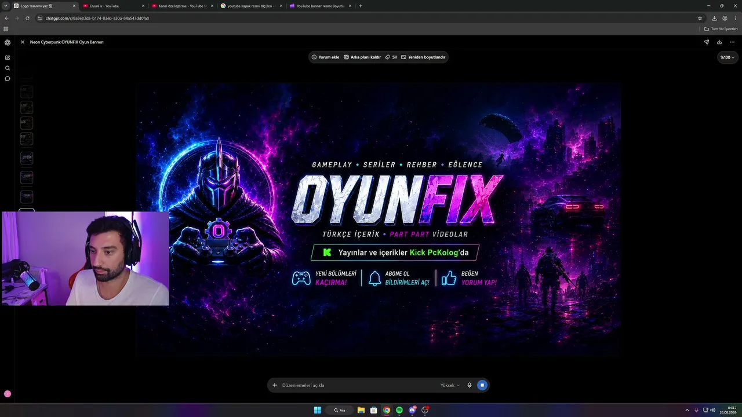Click the chatgpt.com address bar
Screen dimensions: 742x417
pos(365,18)
